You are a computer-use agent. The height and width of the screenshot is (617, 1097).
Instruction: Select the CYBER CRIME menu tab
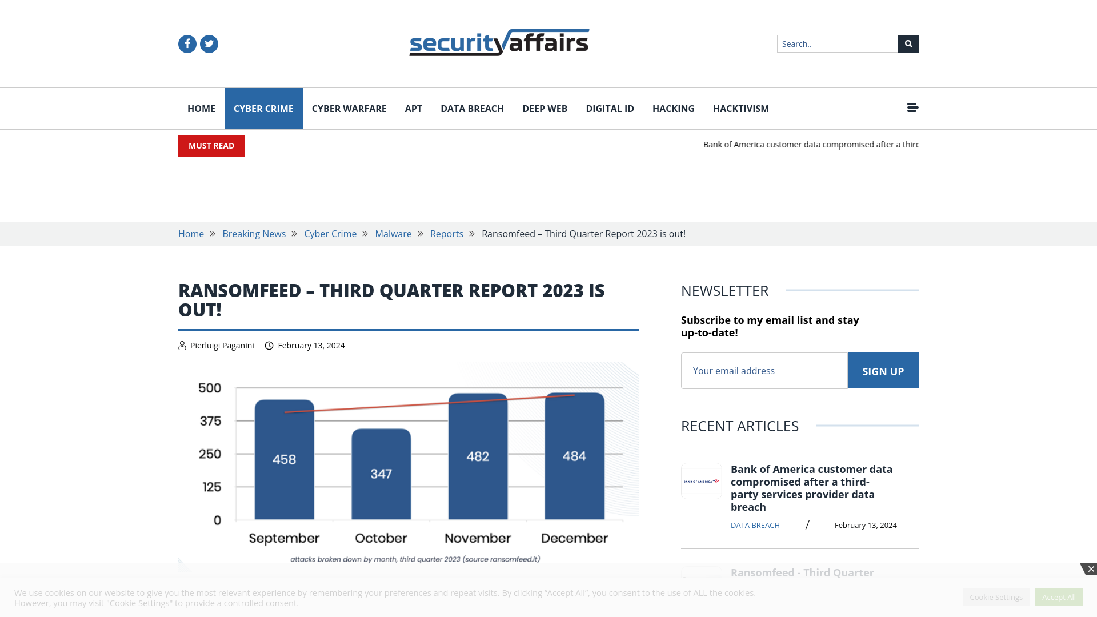click(263, 109)
